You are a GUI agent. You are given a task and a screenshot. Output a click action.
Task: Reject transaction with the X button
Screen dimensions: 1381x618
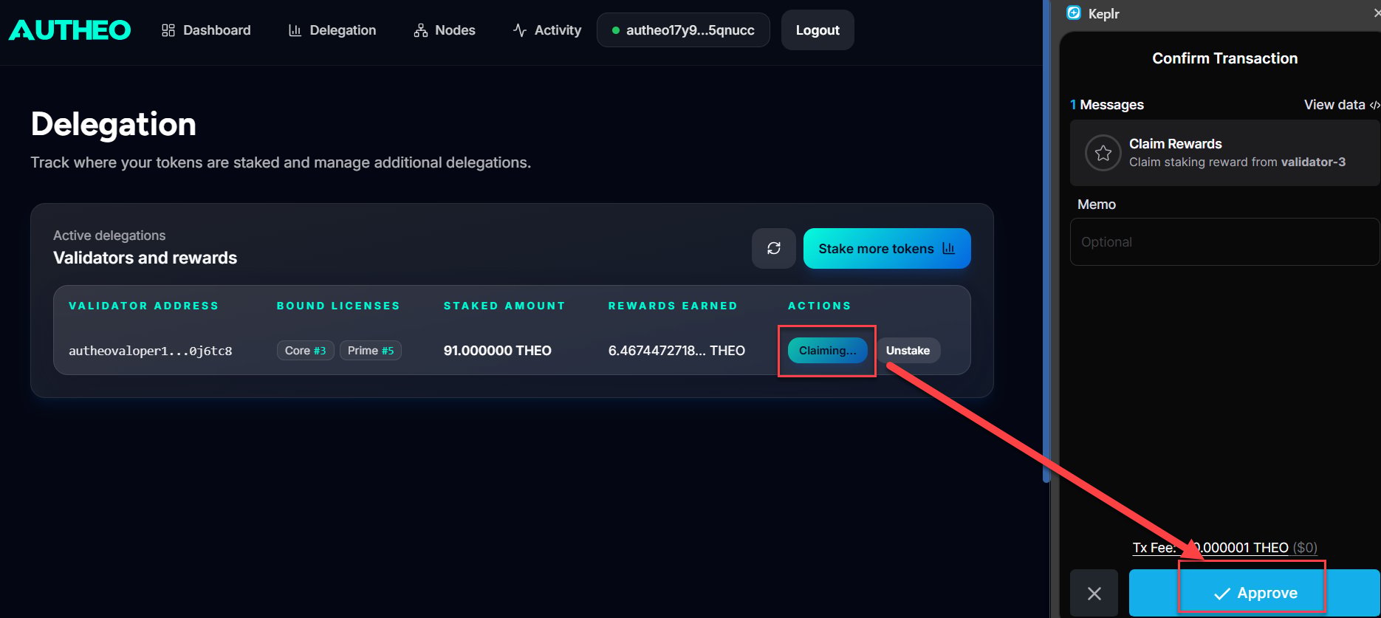[x=1094, y=593]
